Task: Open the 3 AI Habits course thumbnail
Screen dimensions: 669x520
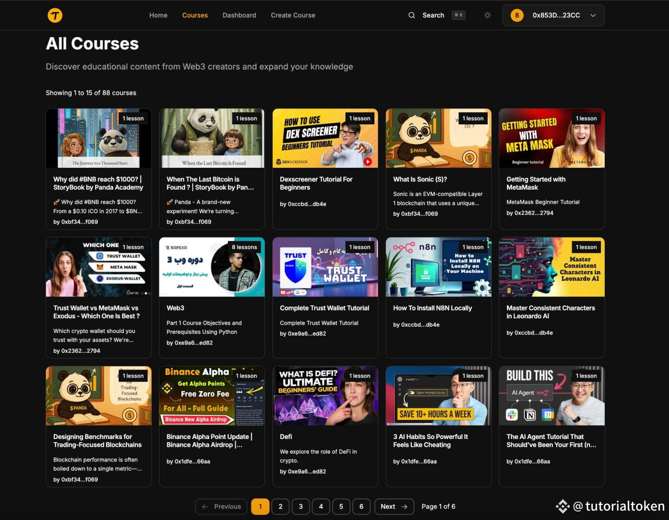Action: pyautogui.click(x=439, y=396)
